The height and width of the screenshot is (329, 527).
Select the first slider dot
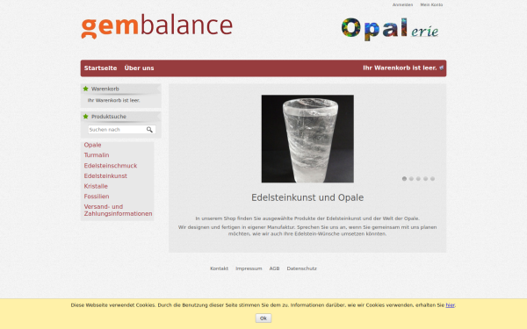404,179
